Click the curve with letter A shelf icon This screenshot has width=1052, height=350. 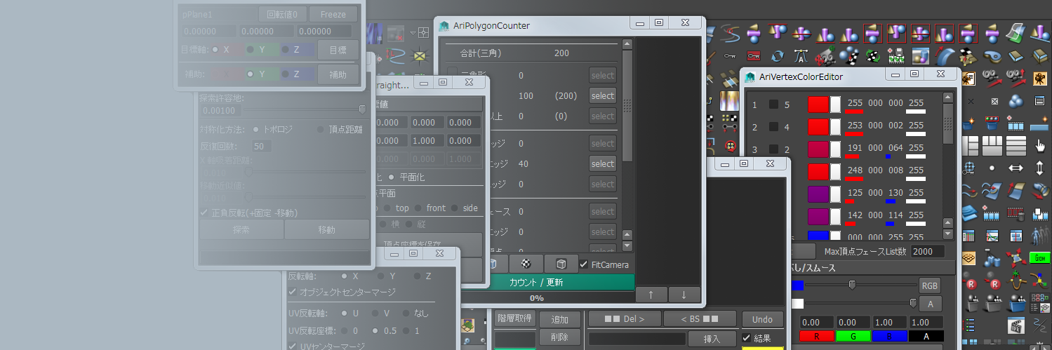801,55
